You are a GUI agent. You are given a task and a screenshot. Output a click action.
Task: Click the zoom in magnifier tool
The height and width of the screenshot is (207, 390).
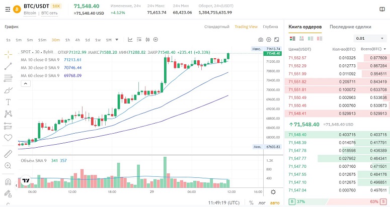[x=8, y=165]
